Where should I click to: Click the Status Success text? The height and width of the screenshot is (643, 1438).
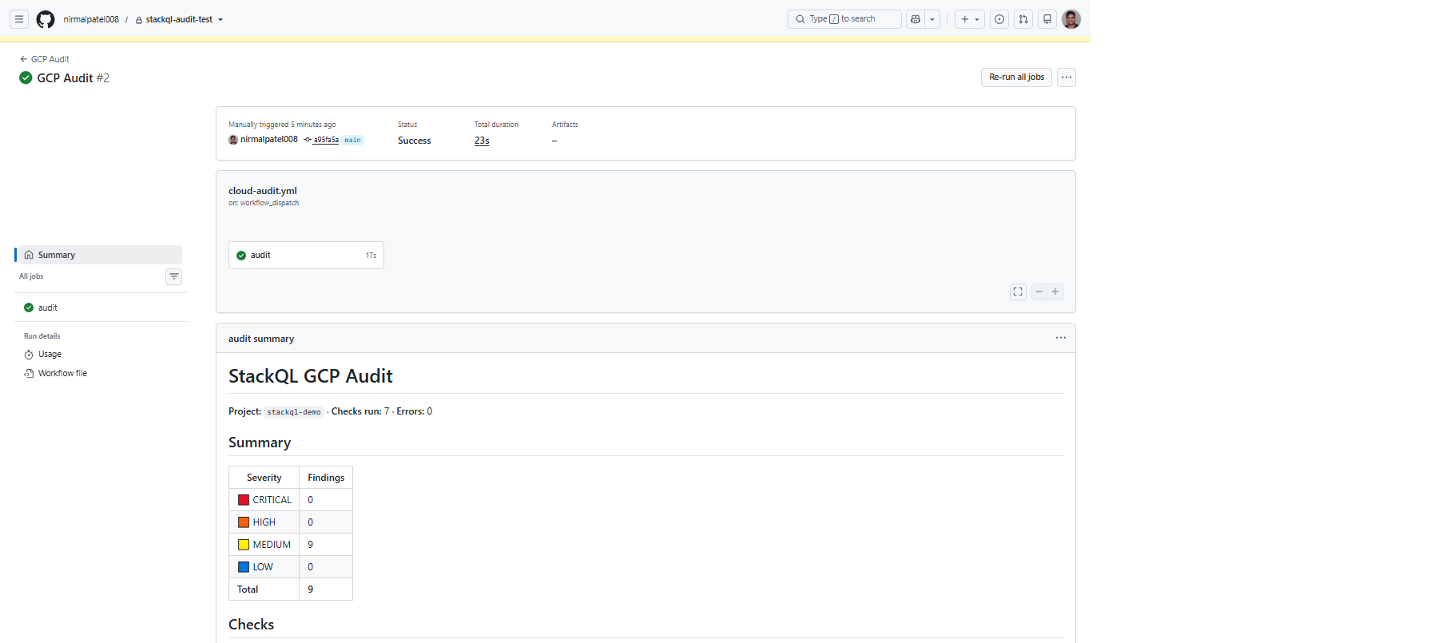415,141
